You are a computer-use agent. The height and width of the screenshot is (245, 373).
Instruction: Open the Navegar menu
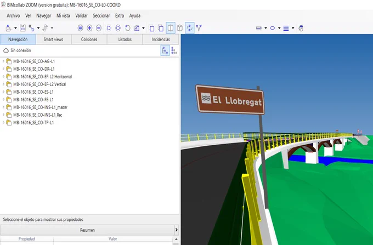coord(43,16)
